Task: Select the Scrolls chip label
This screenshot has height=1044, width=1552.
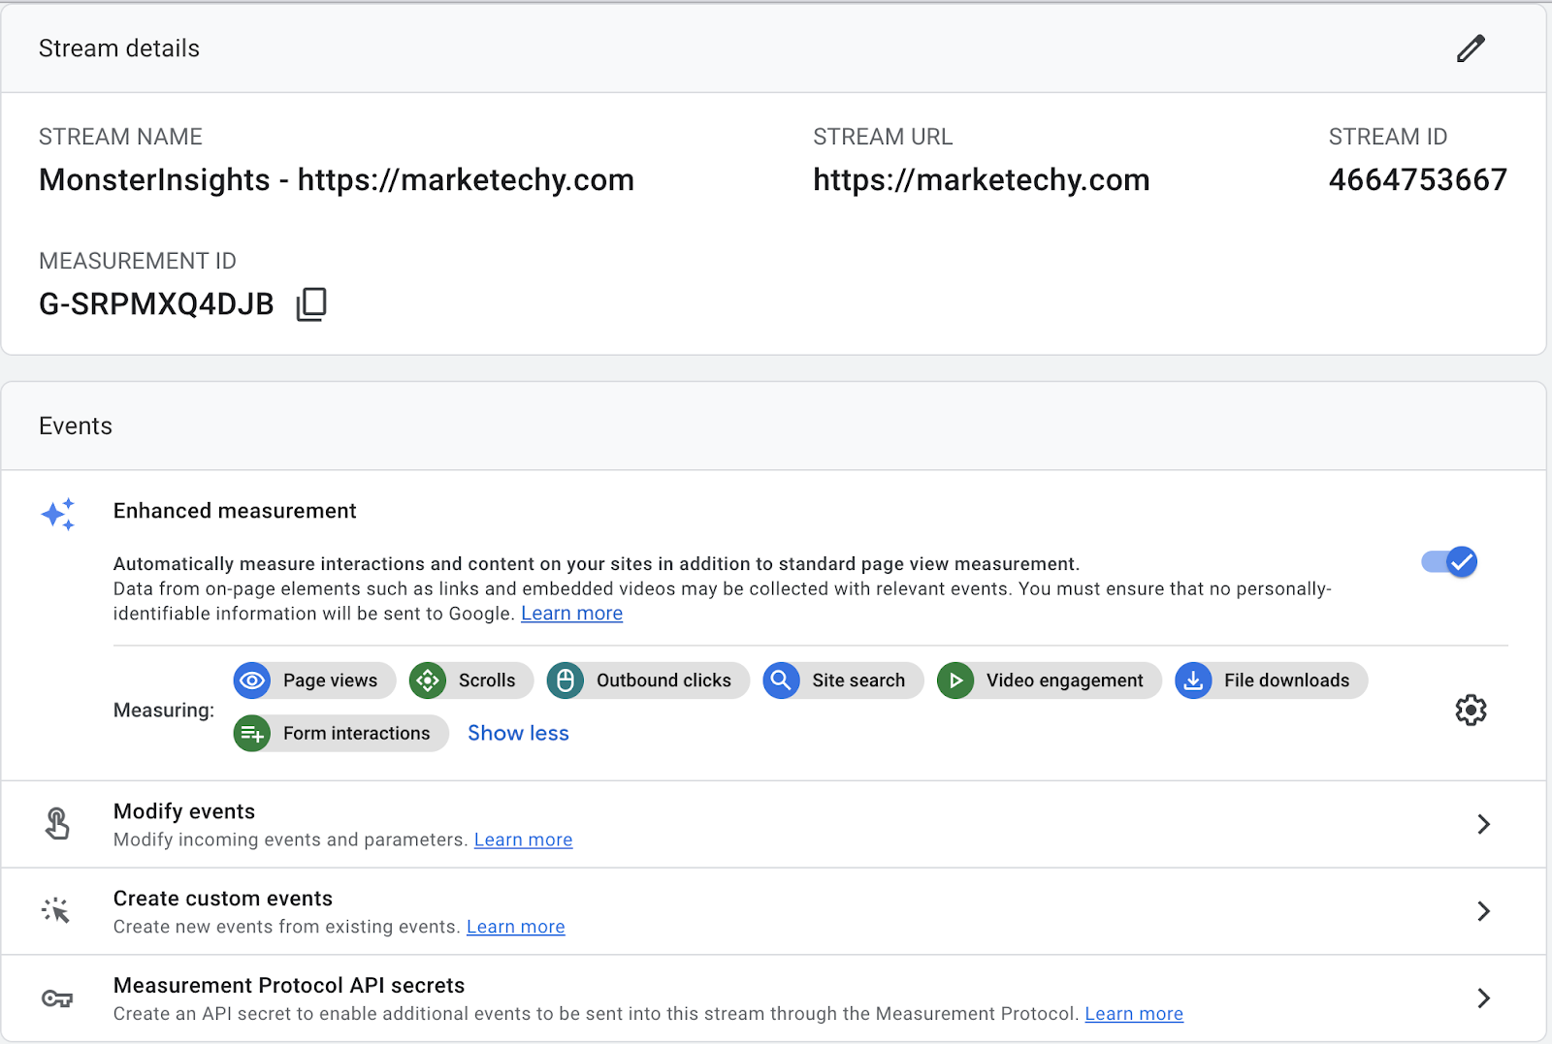Action: 487,680
